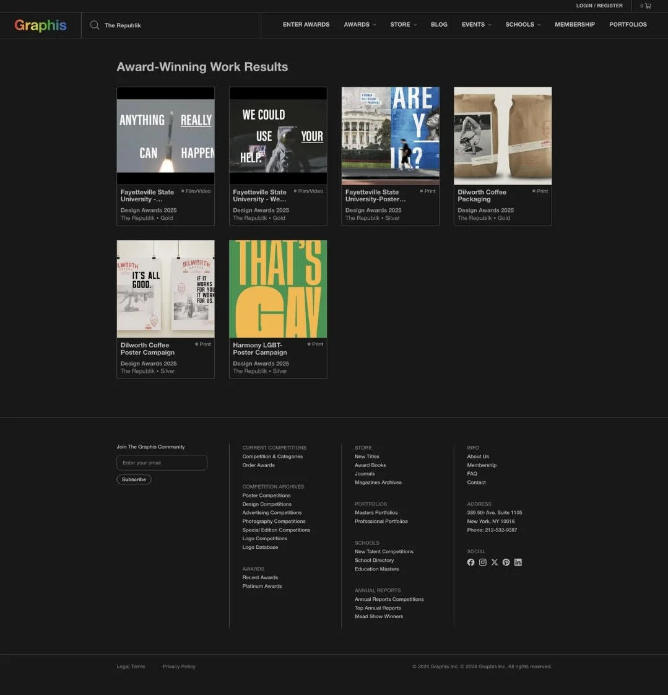The image size is (668, 695).
Task: Open School Directory link
Action: coord(374,560)
